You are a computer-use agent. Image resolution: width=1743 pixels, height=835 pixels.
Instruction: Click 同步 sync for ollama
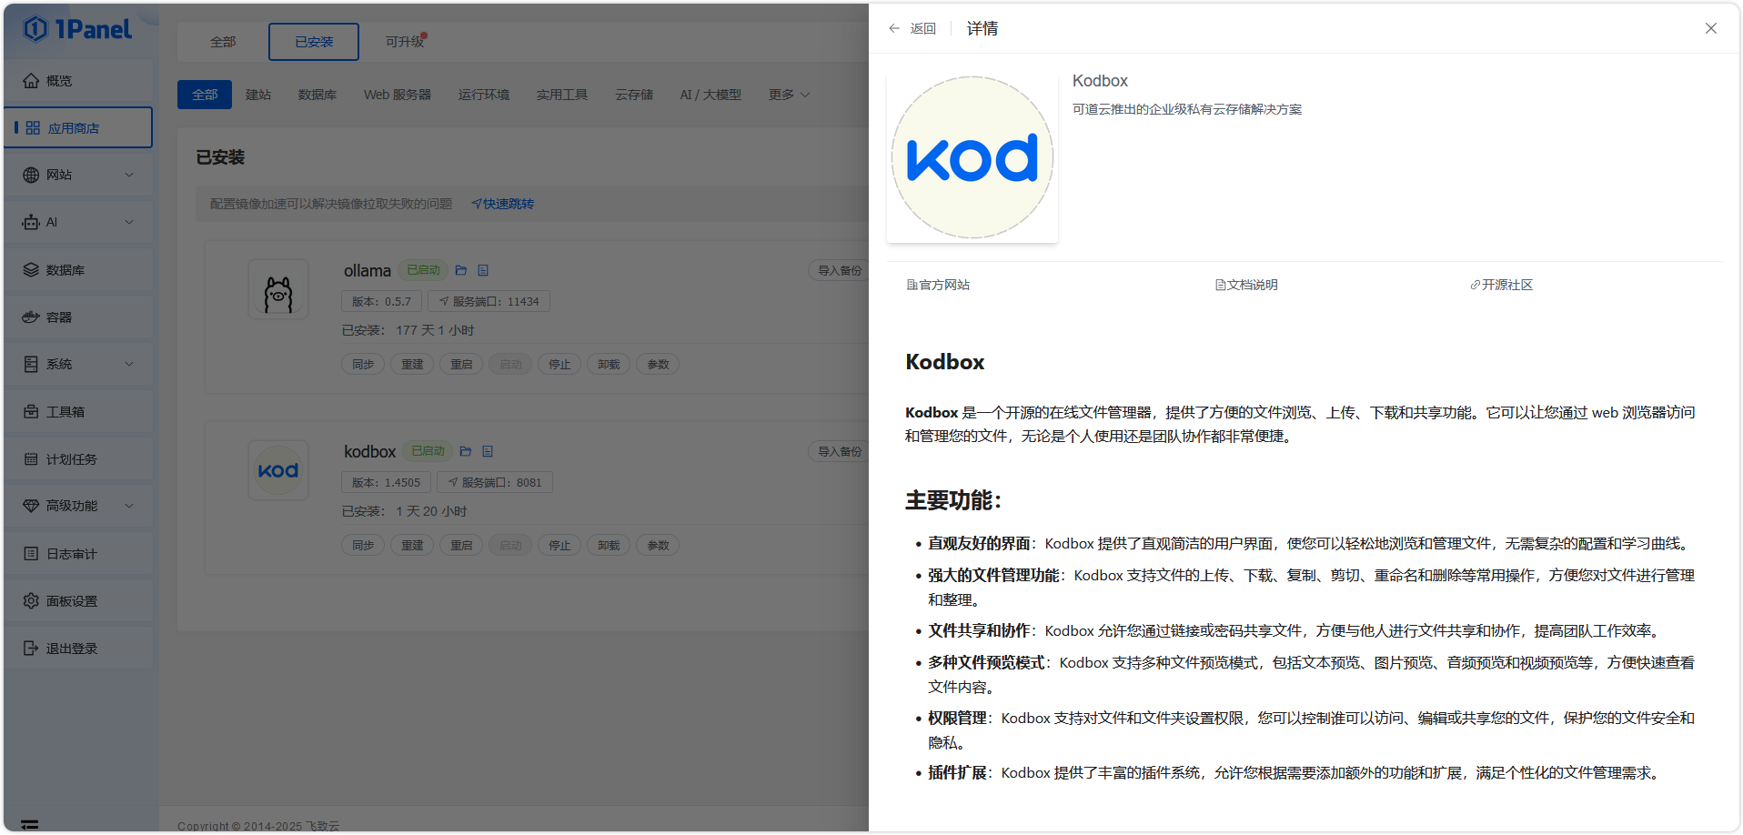tap(363, 364)
